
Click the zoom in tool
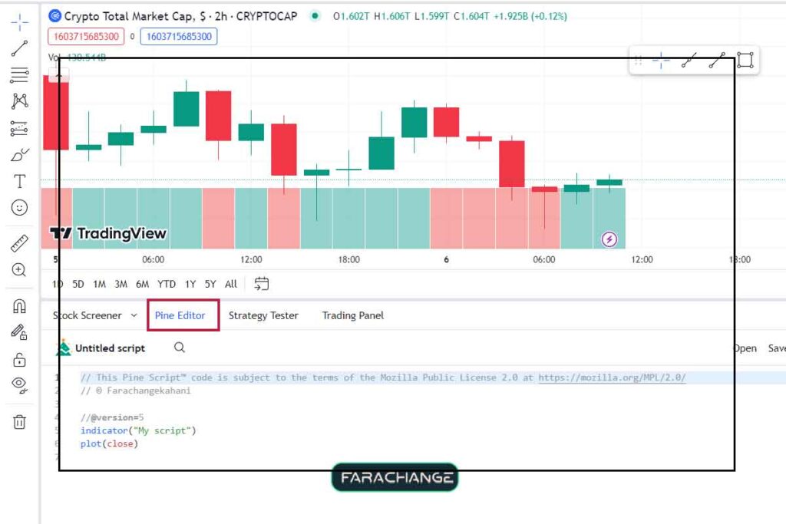(x=19, y=270)
